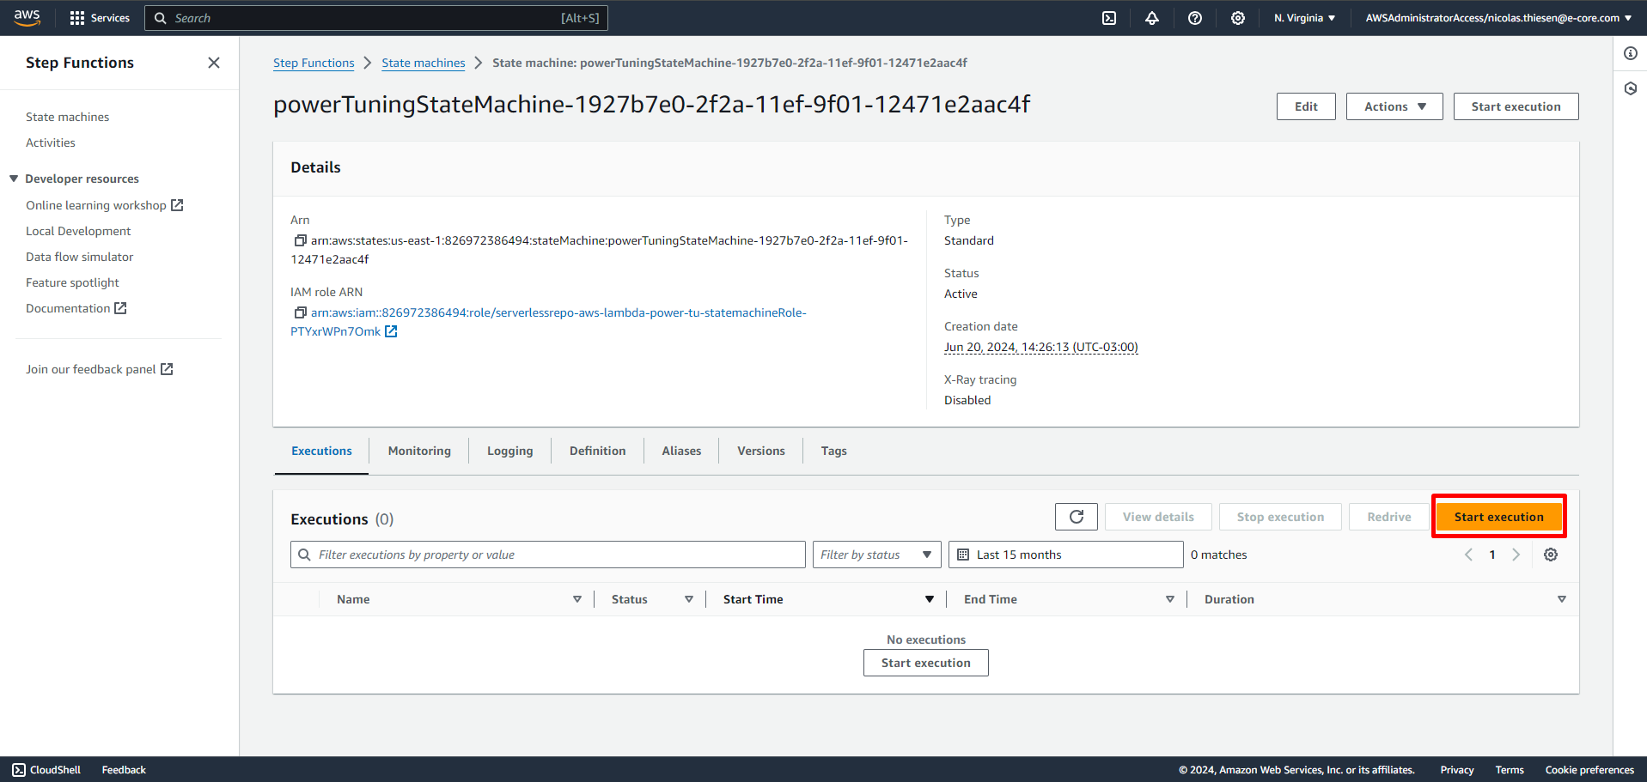1647x782 pixels.
Task: Click the search magnifier in filter executions field
Action: tap(304, 555)
